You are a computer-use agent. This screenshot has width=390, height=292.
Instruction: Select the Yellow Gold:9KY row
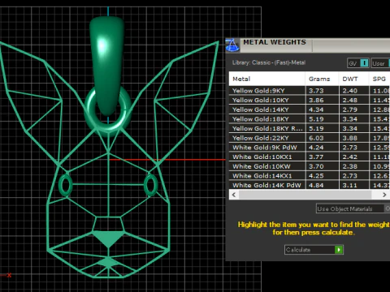pos(310,91)
